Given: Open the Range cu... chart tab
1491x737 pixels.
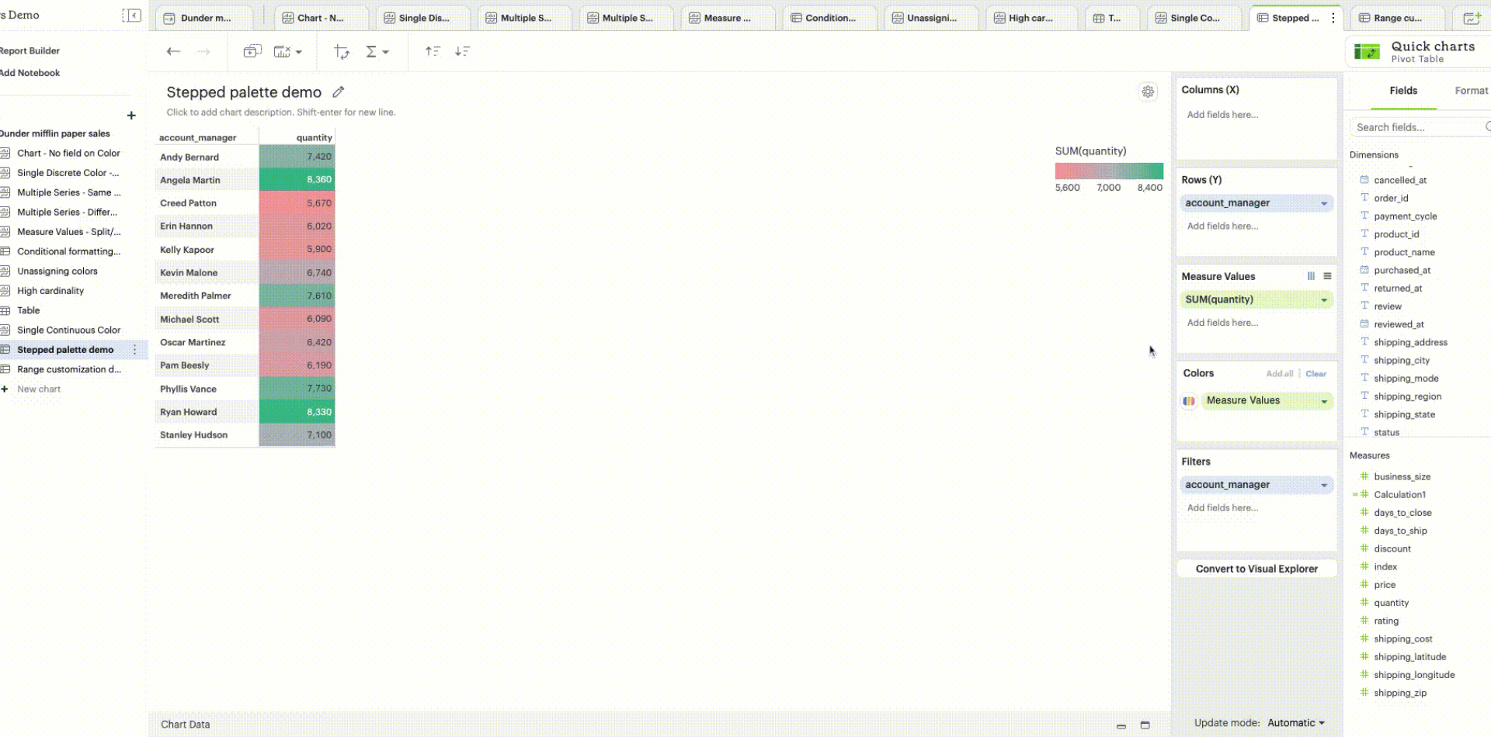Looking at the screenshot, I should click(1396, 18).
